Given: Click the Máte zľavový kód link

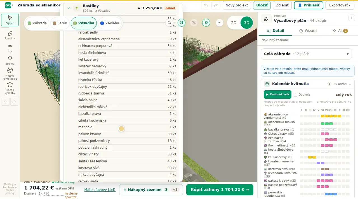Looking at the screenshot, I should tap(100, 190).
